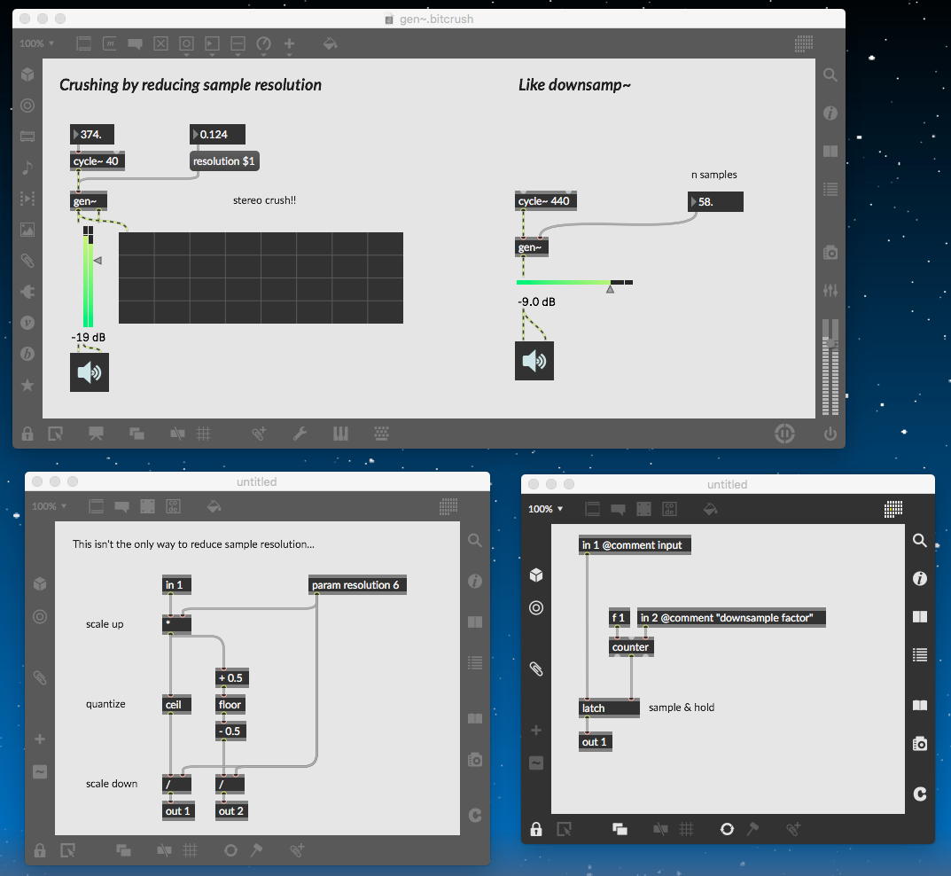This screenshot has width=951, height=876.
Task: Click the C code icon in sample & hold sidebar
Action: pos(919,794)
